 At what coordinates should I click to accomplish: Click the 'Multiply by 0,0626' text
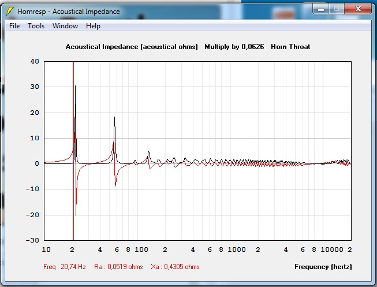[x=234, y=46]
